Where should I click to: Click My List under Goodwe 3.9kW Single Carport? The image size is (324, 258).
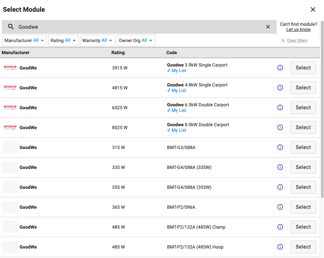click(177, 70)
